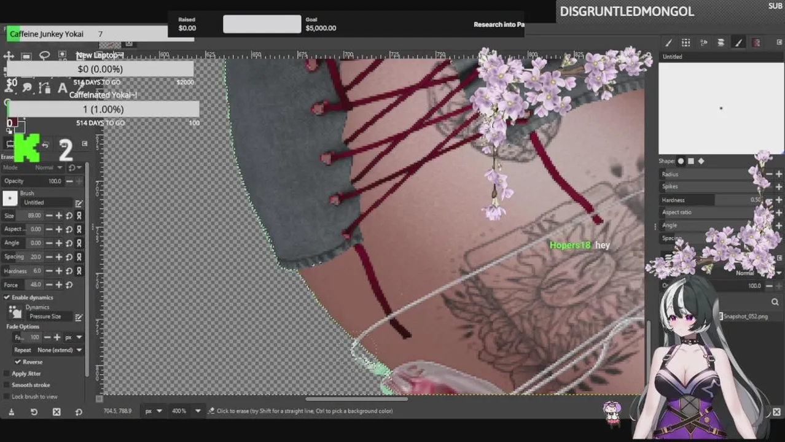
Task: Reset Angle to brush default
Action: tap(69, 243)
